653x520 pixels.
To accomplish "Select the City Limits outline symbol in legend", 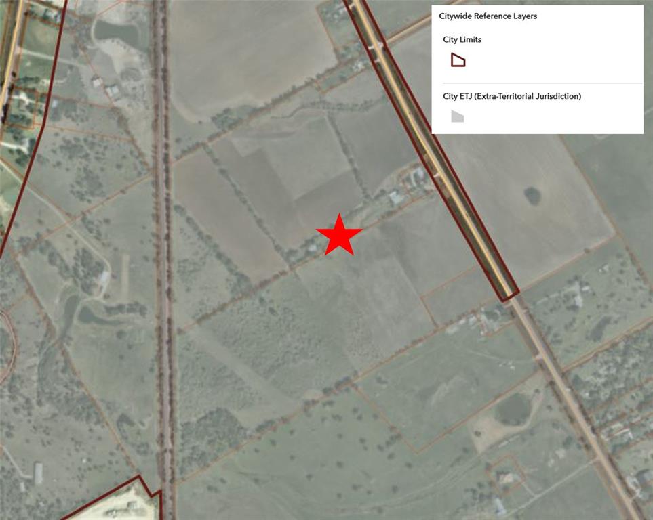I will (458, 60).
